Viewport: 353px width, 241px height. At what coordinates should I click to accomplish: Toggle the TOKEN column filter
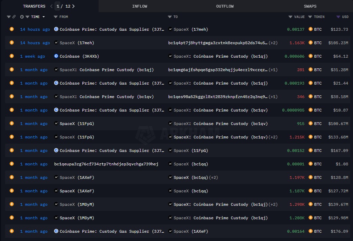pos(310,17)
